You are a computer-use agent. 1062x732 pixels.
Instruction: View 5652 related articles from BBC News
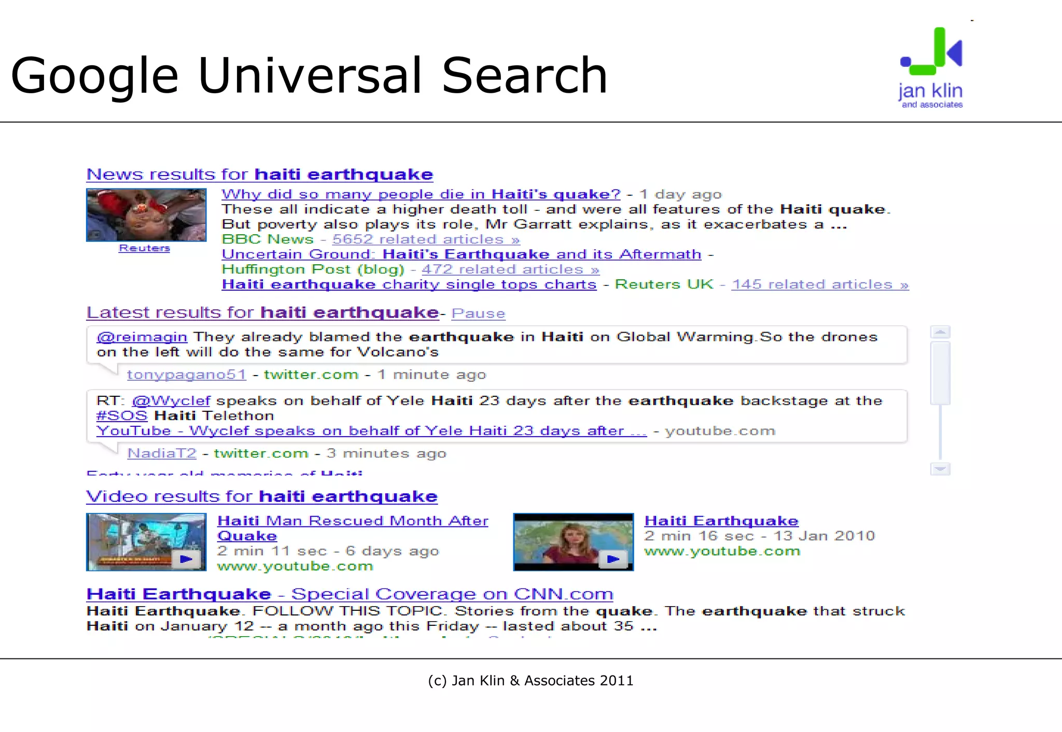426,239
